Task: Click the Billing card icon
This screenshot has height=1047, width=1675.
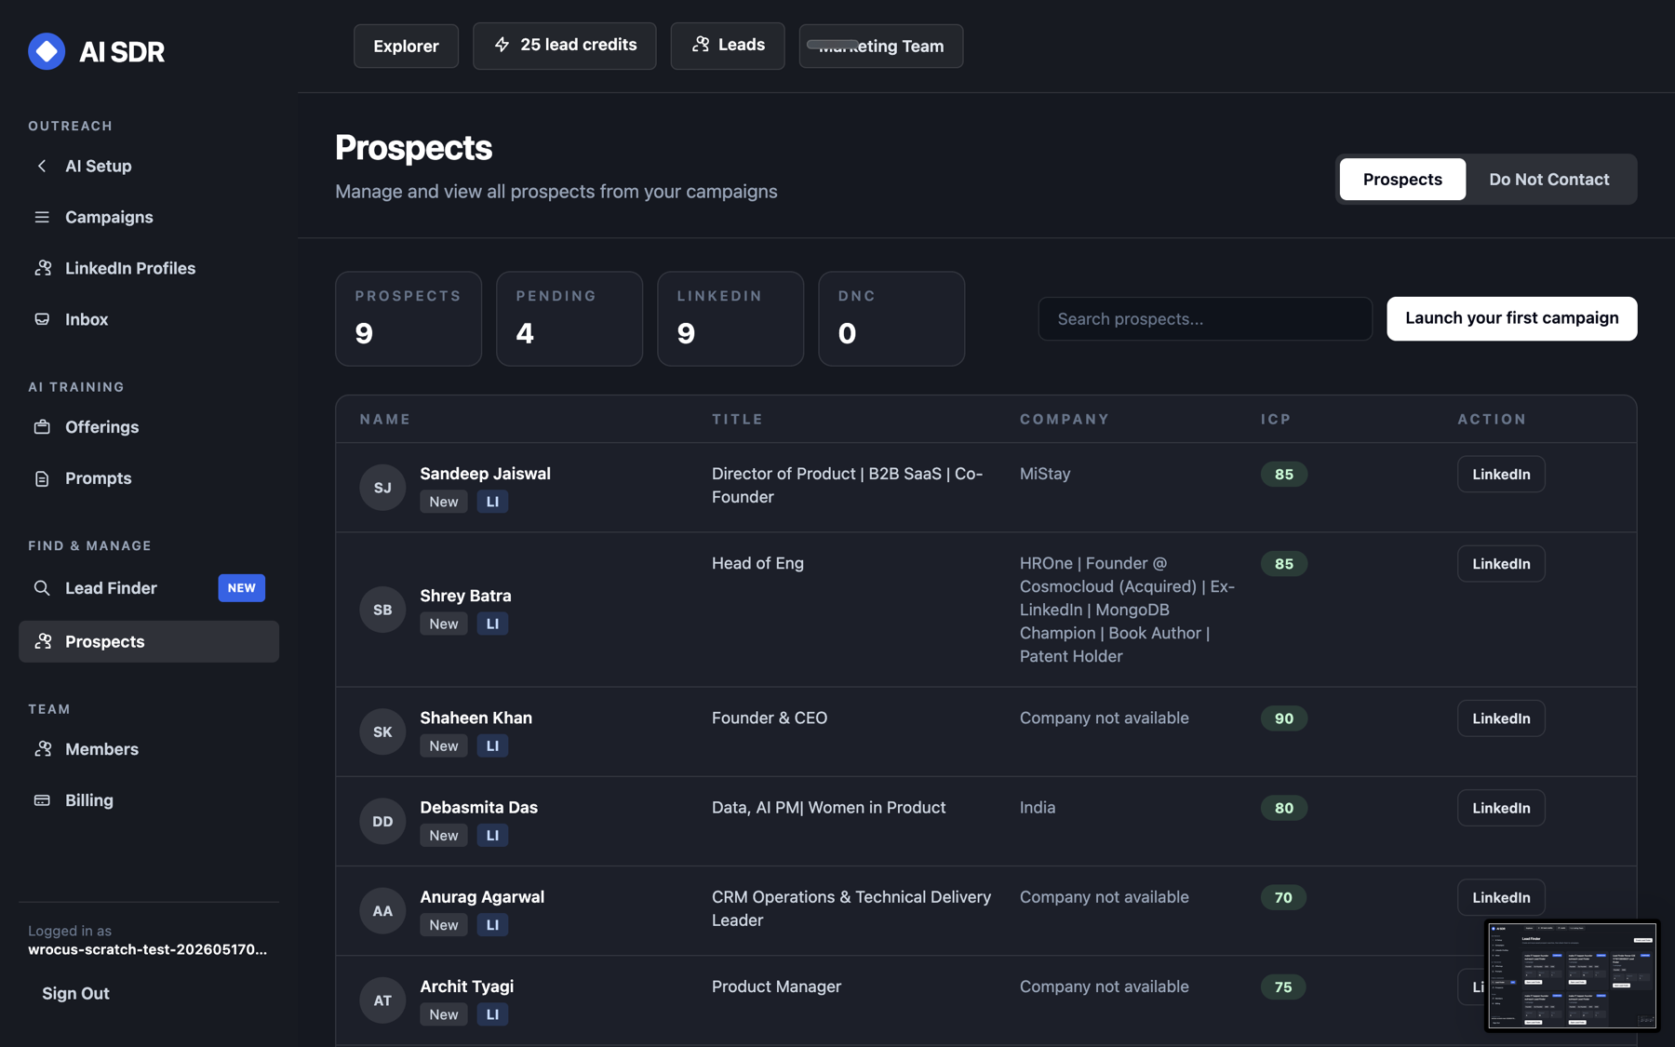Action: point(42,800)
